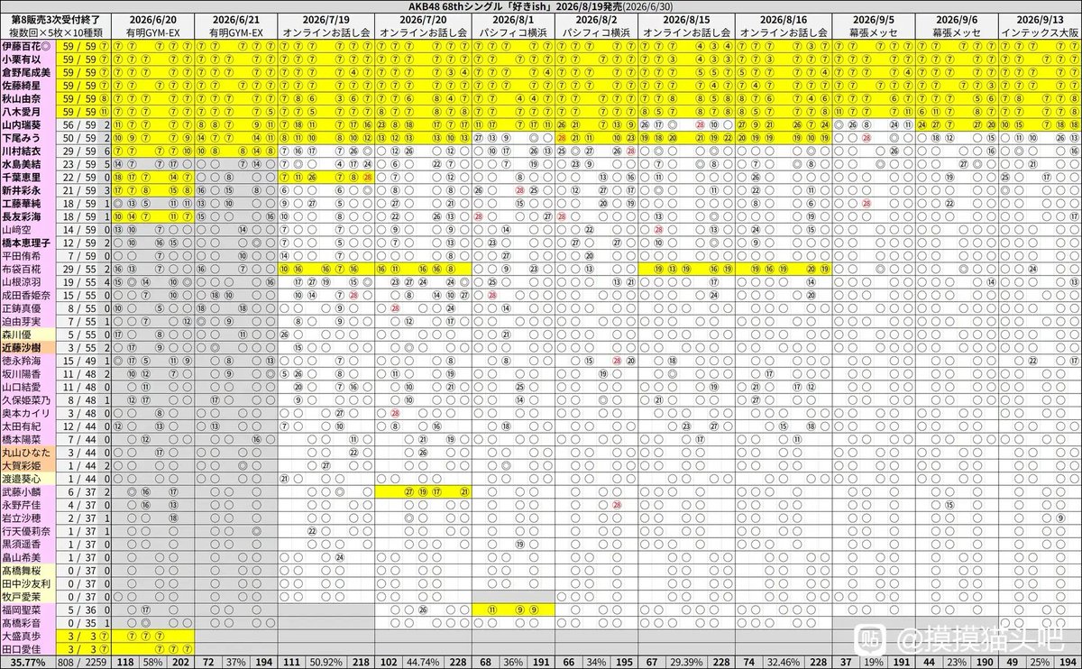
Task: Select the date header 2026/9/13
Action: click(1041, 19)
